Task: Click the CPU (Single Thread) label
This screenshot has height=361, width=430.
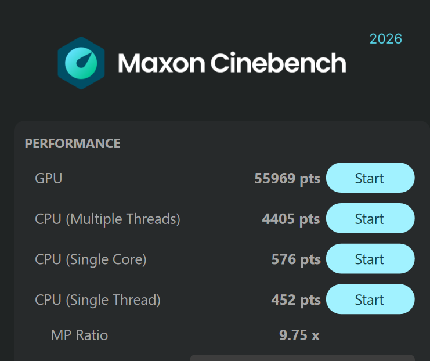Action: 97,300
